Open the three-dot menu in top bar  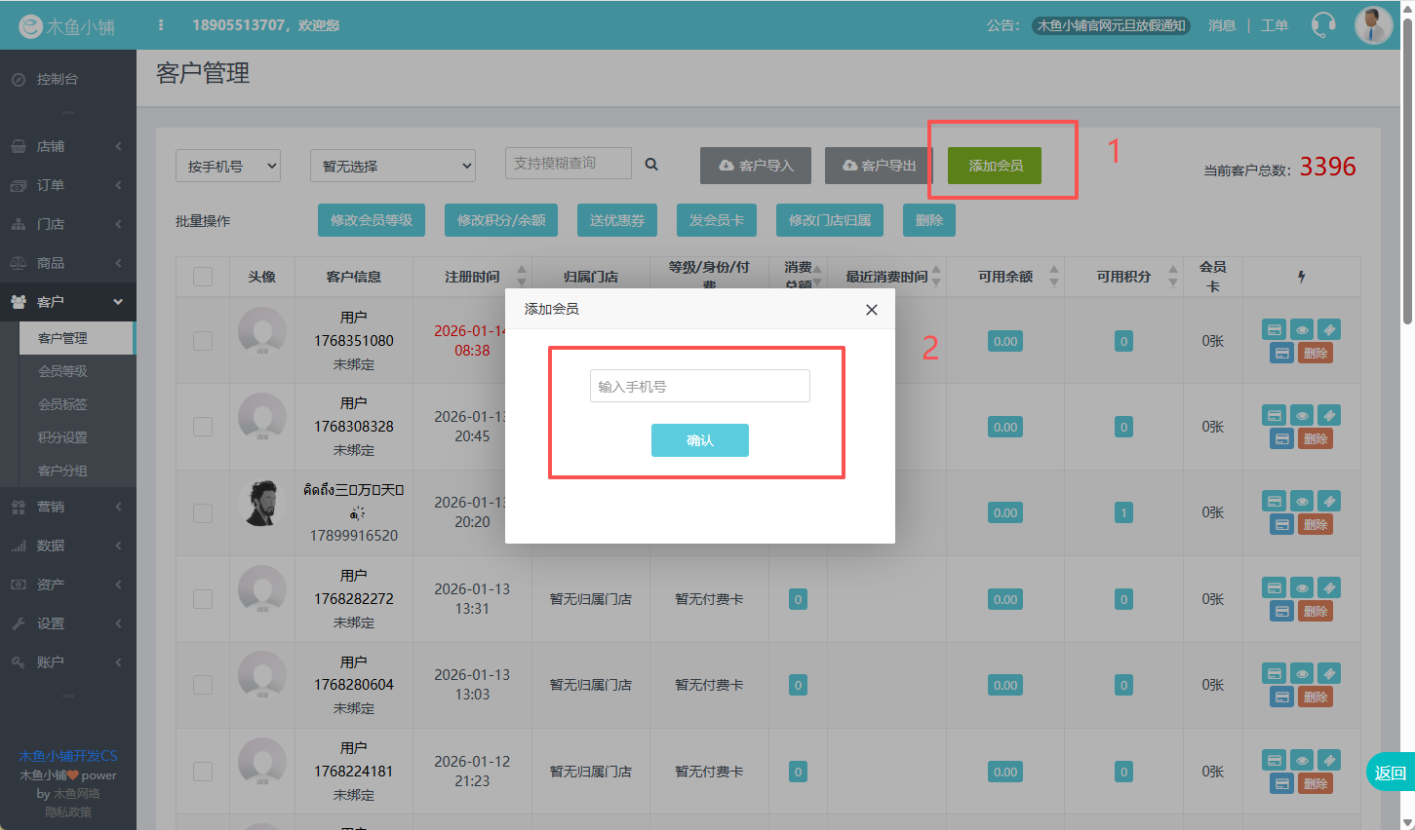(x=161, y=25)
